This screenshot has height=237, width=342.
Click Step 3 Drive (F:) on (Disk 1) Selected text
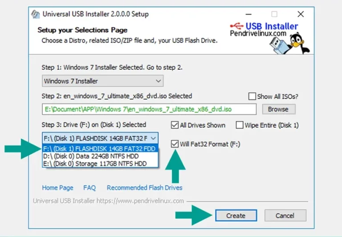click(x=94, y=125)
